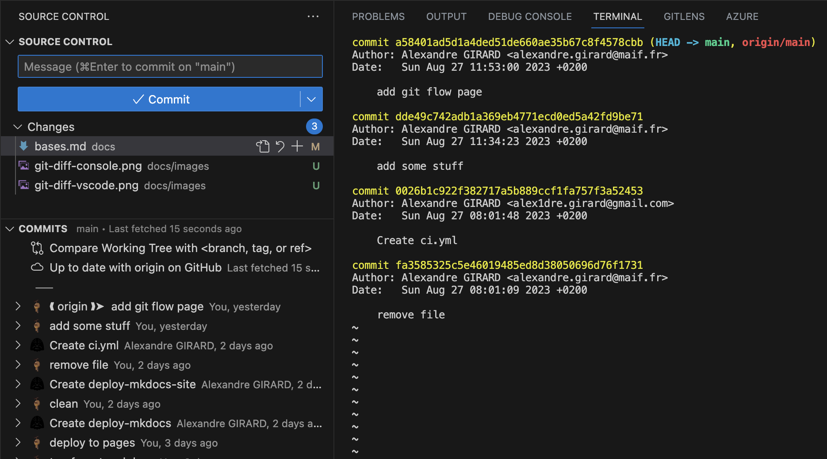The image size is (827, 459).
Task: Click commit hash a58401ad5d1a4ded in terminal
Action: pyautogui.click(x=519, y=42)
